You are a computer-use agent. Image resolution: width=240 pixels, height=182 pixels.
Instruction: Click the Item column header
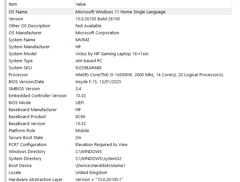[x=13, y=4]
